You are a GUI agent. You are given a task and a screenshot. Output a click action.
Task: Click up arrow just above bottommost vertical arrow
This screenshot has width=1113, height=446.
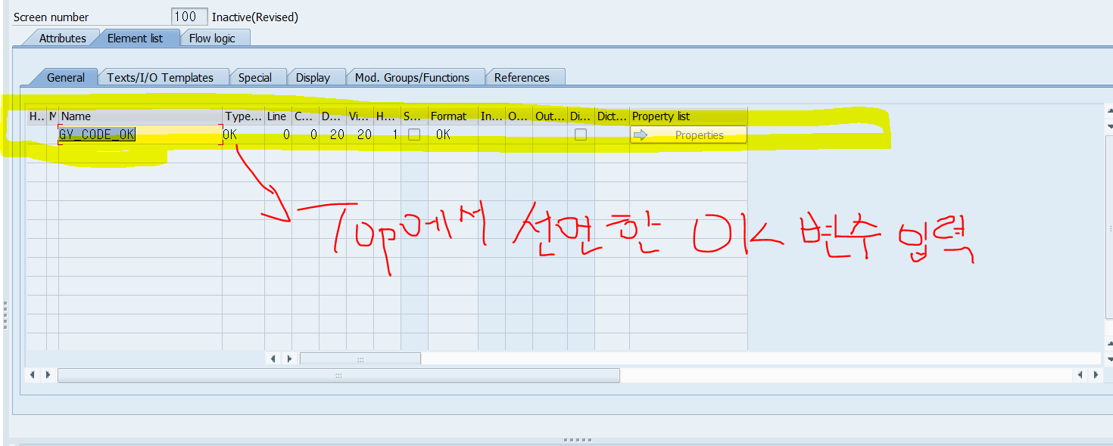click(1109, 343)
